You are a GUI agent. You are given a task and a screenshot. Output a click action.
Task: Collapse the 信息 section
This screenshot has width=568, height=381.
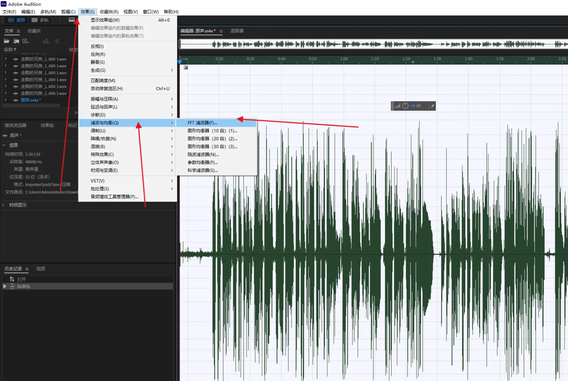[x=4, y=145]
